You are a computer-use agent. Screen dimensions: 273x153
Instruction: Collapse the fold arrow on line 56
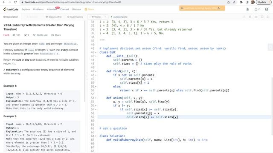(96, 106)
